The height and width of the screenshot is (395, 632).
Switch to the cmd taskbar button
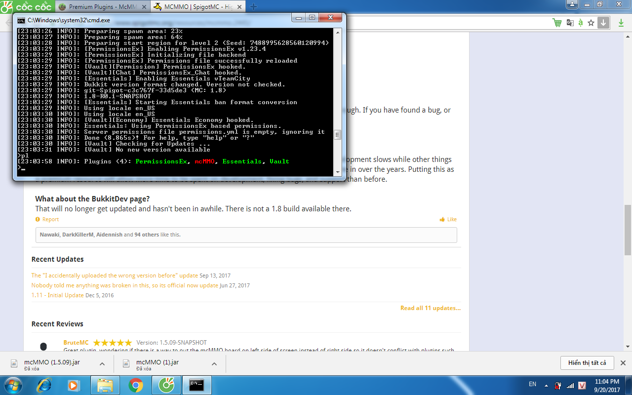pyautogui.click(x=197, y=385)
